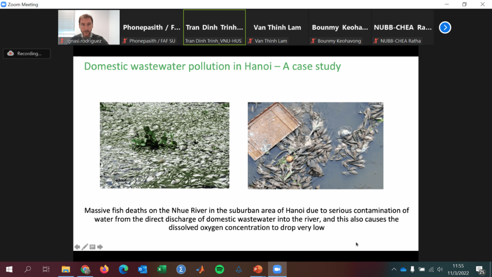492x277 pixels.
Task: Open PowerPoint from taskbar
Action: (258, 269)
